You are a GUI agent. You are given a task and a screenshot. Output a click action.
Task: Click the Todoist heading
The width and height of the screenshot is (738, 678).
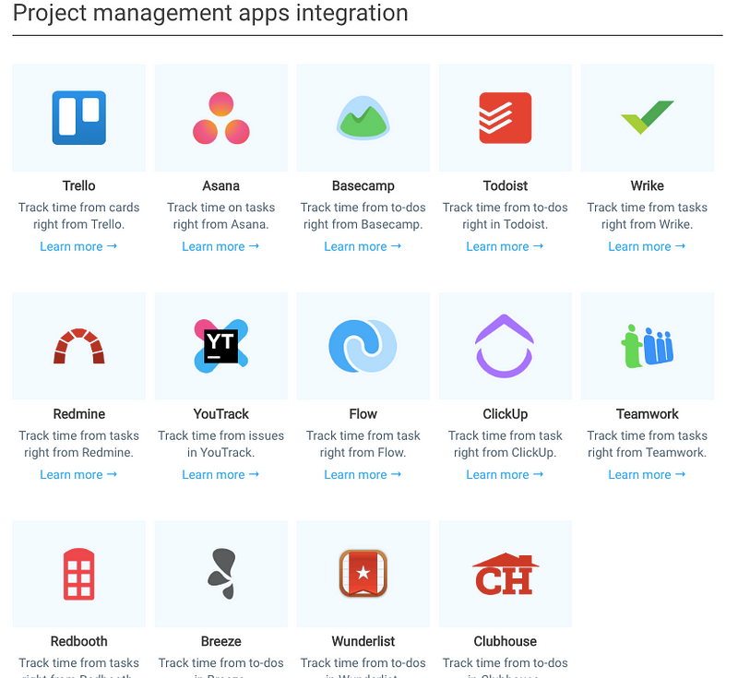pos(505,185)
